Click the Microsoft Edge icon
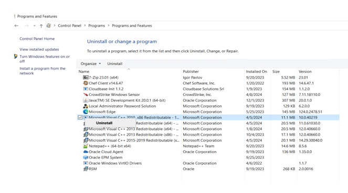 pos(86,112)
